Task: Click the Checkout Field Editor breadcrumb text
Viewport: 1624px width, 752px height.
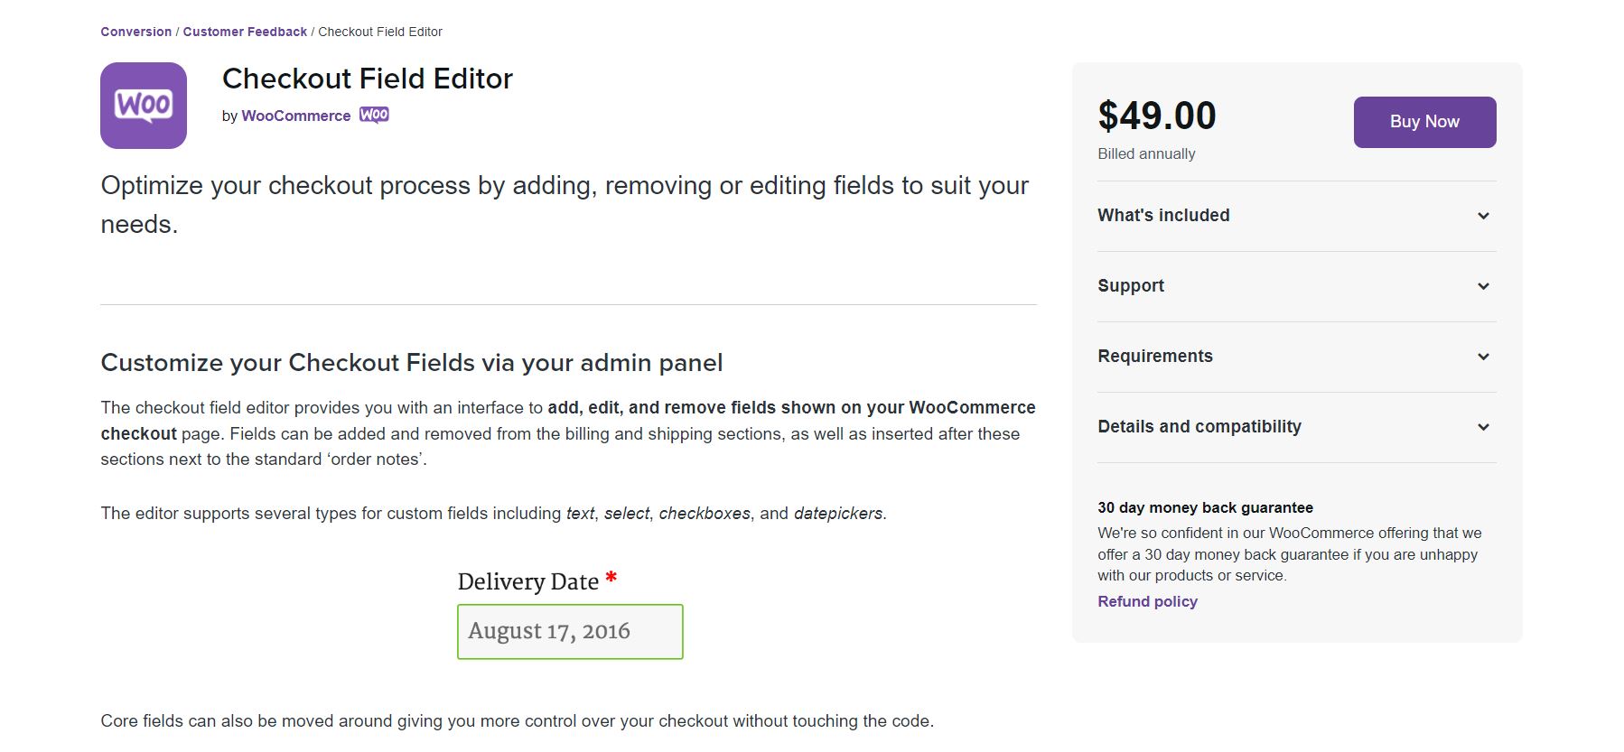Action: click(x=380, y=32)
